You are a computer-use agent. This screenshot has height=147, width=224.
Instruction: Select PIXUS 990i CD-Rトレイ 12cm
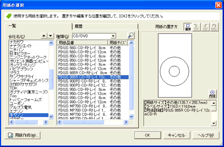coord(93,102)
